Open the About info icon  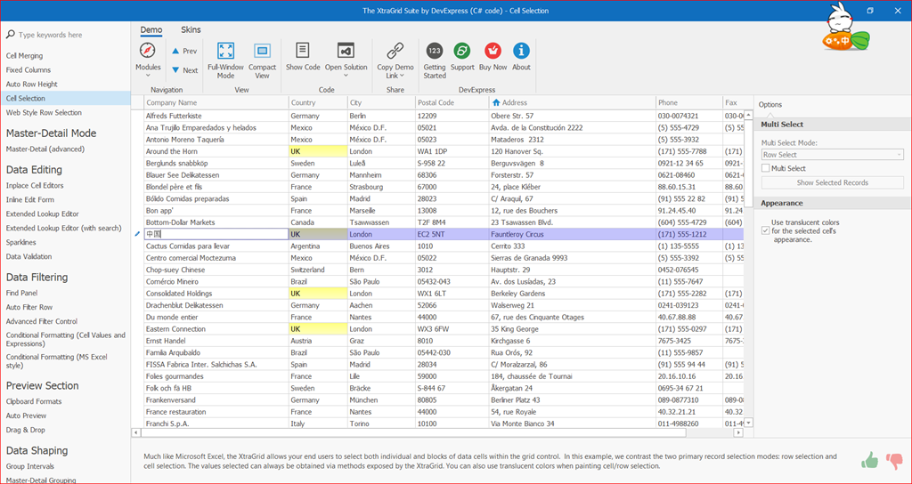pos(521,51)
